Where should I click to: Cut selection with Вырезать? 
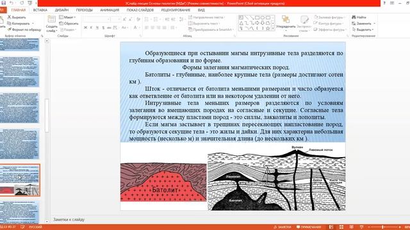coord(17,17)
